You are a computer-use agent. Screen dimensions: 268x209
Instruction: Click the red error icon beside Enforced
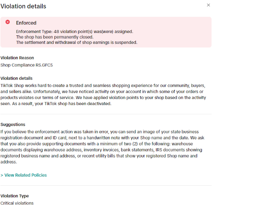pyautogui.click(x=8, y=22)
